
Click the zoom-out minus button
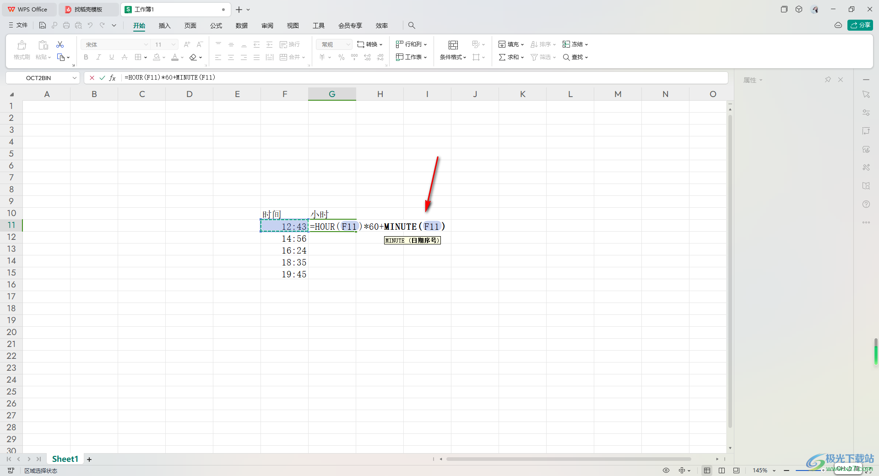pos(787,471)
